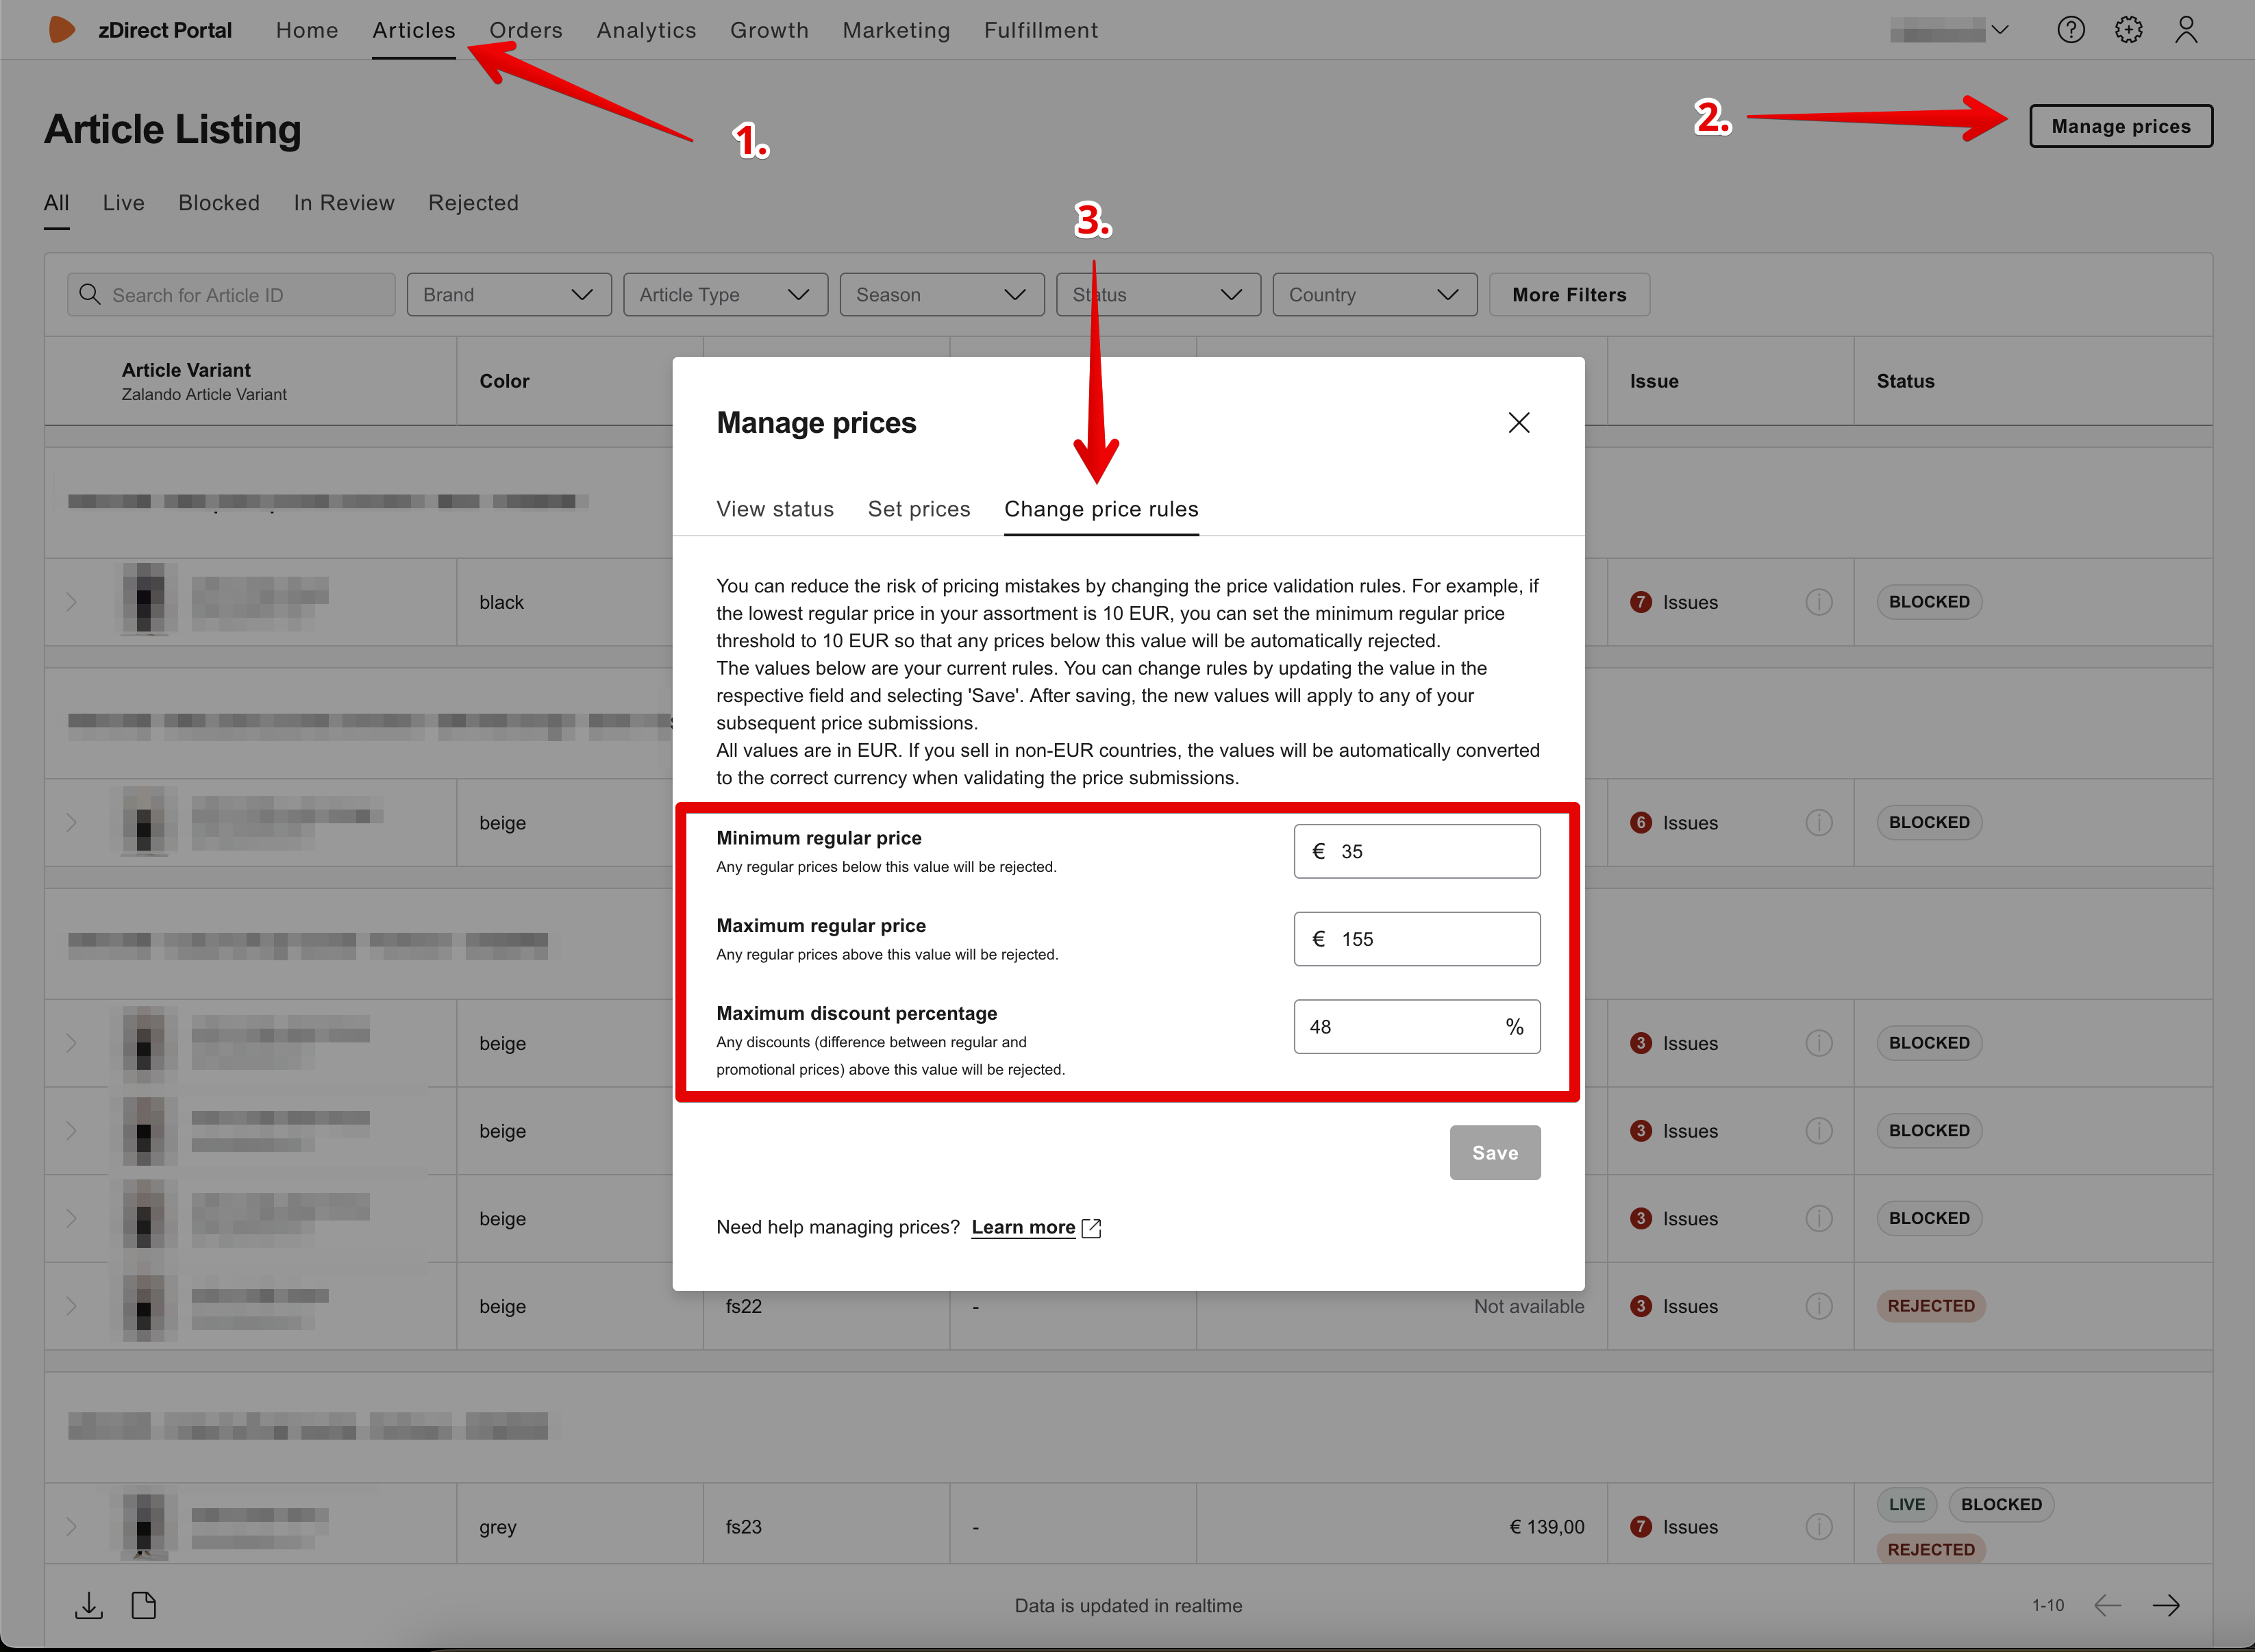2255x1652 pixels.
Task: Open the help question mark icon
Action: click(2071, 30)
